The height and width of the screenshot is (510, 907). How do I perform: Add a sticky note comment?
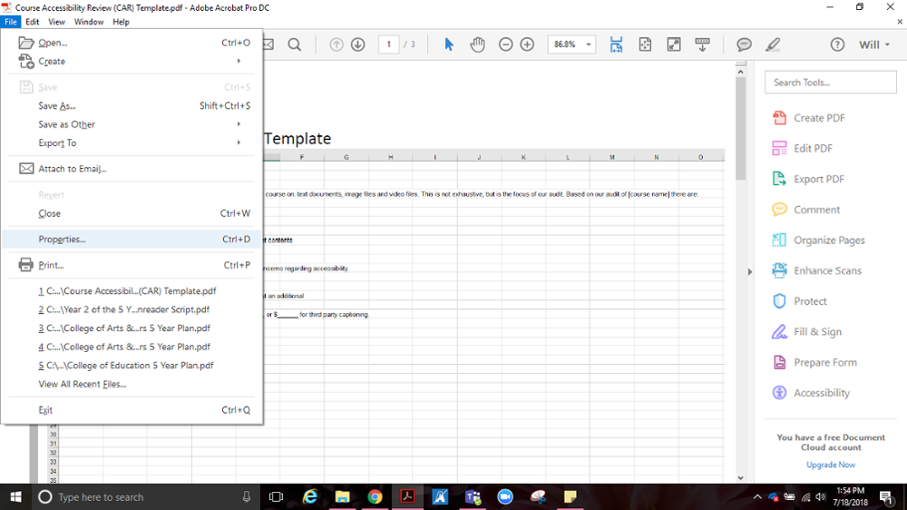(745, 44)
